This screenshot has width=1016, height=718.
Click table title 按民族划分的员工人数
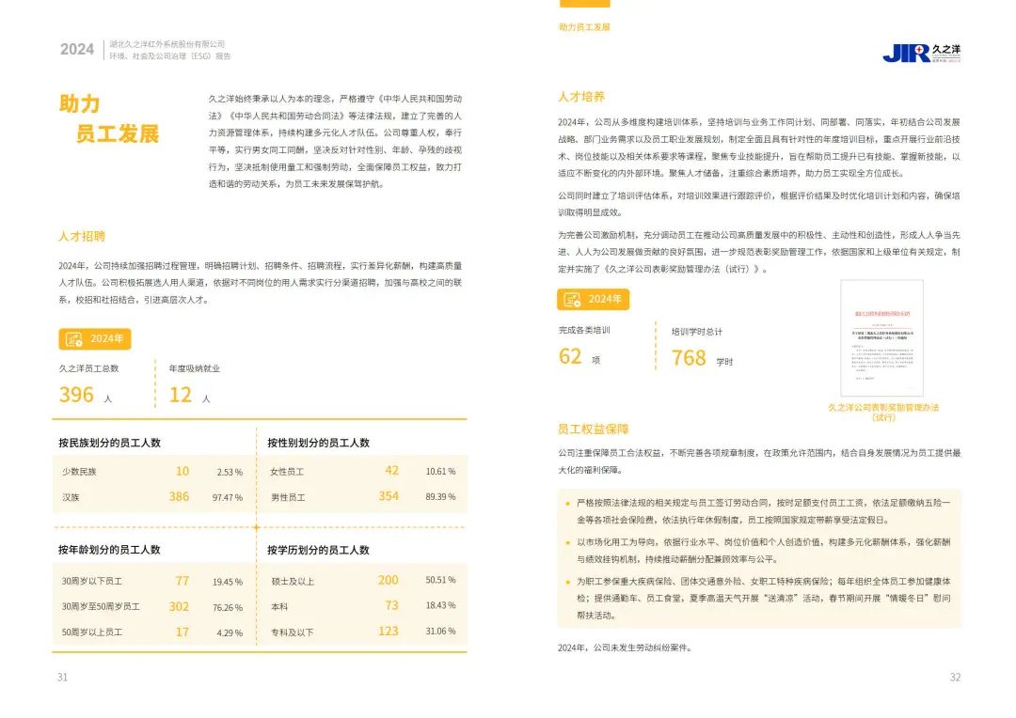109,443
